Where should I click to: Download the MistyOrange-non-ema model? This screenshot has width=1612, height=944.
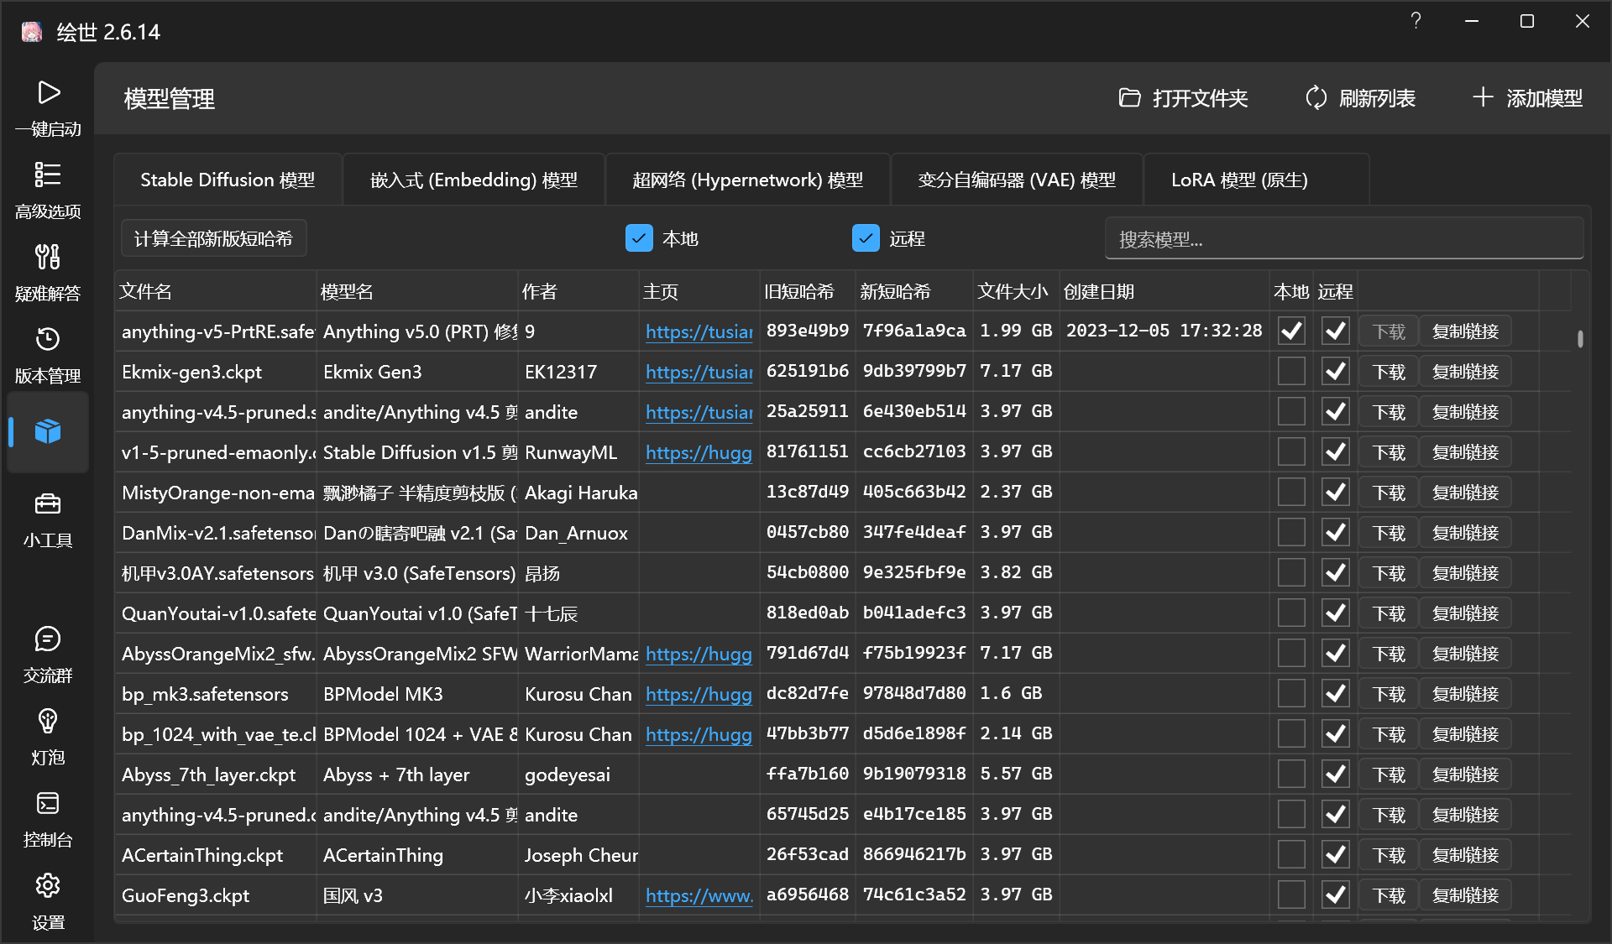tap(1389, 493)
